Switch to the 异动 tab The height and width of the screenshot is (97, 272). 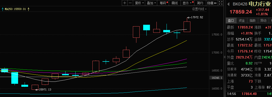click(263, 20)
